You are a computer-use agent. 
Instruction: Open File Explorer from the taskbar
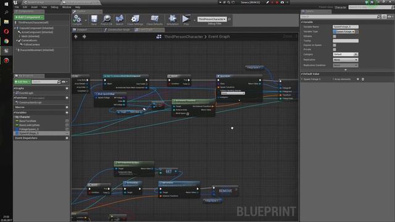point(6,22)
